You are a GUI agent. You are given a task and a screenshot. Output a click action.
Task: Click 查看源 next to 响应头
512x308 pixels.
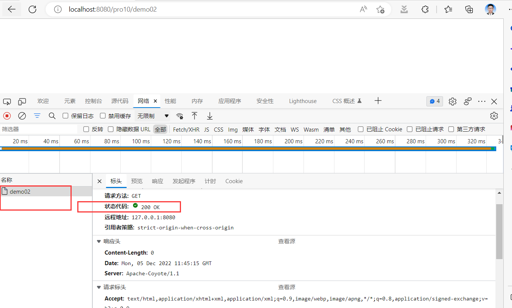pos(287,241)
